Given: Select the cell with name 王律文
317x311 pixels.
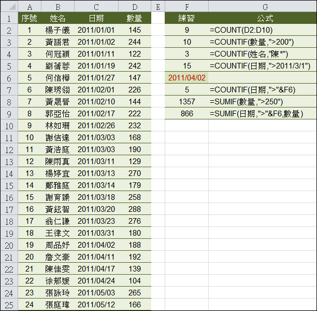Looking at the screenshot, I should [x=58, y=233].
